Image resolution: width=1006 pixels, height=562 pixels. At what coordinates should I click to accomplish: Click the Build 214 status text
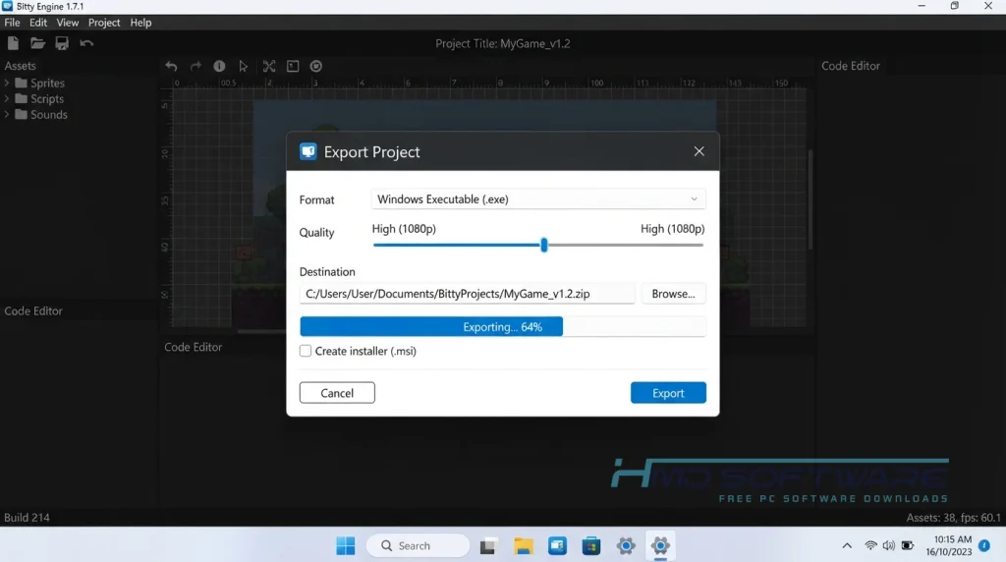[x=27, y=517]
